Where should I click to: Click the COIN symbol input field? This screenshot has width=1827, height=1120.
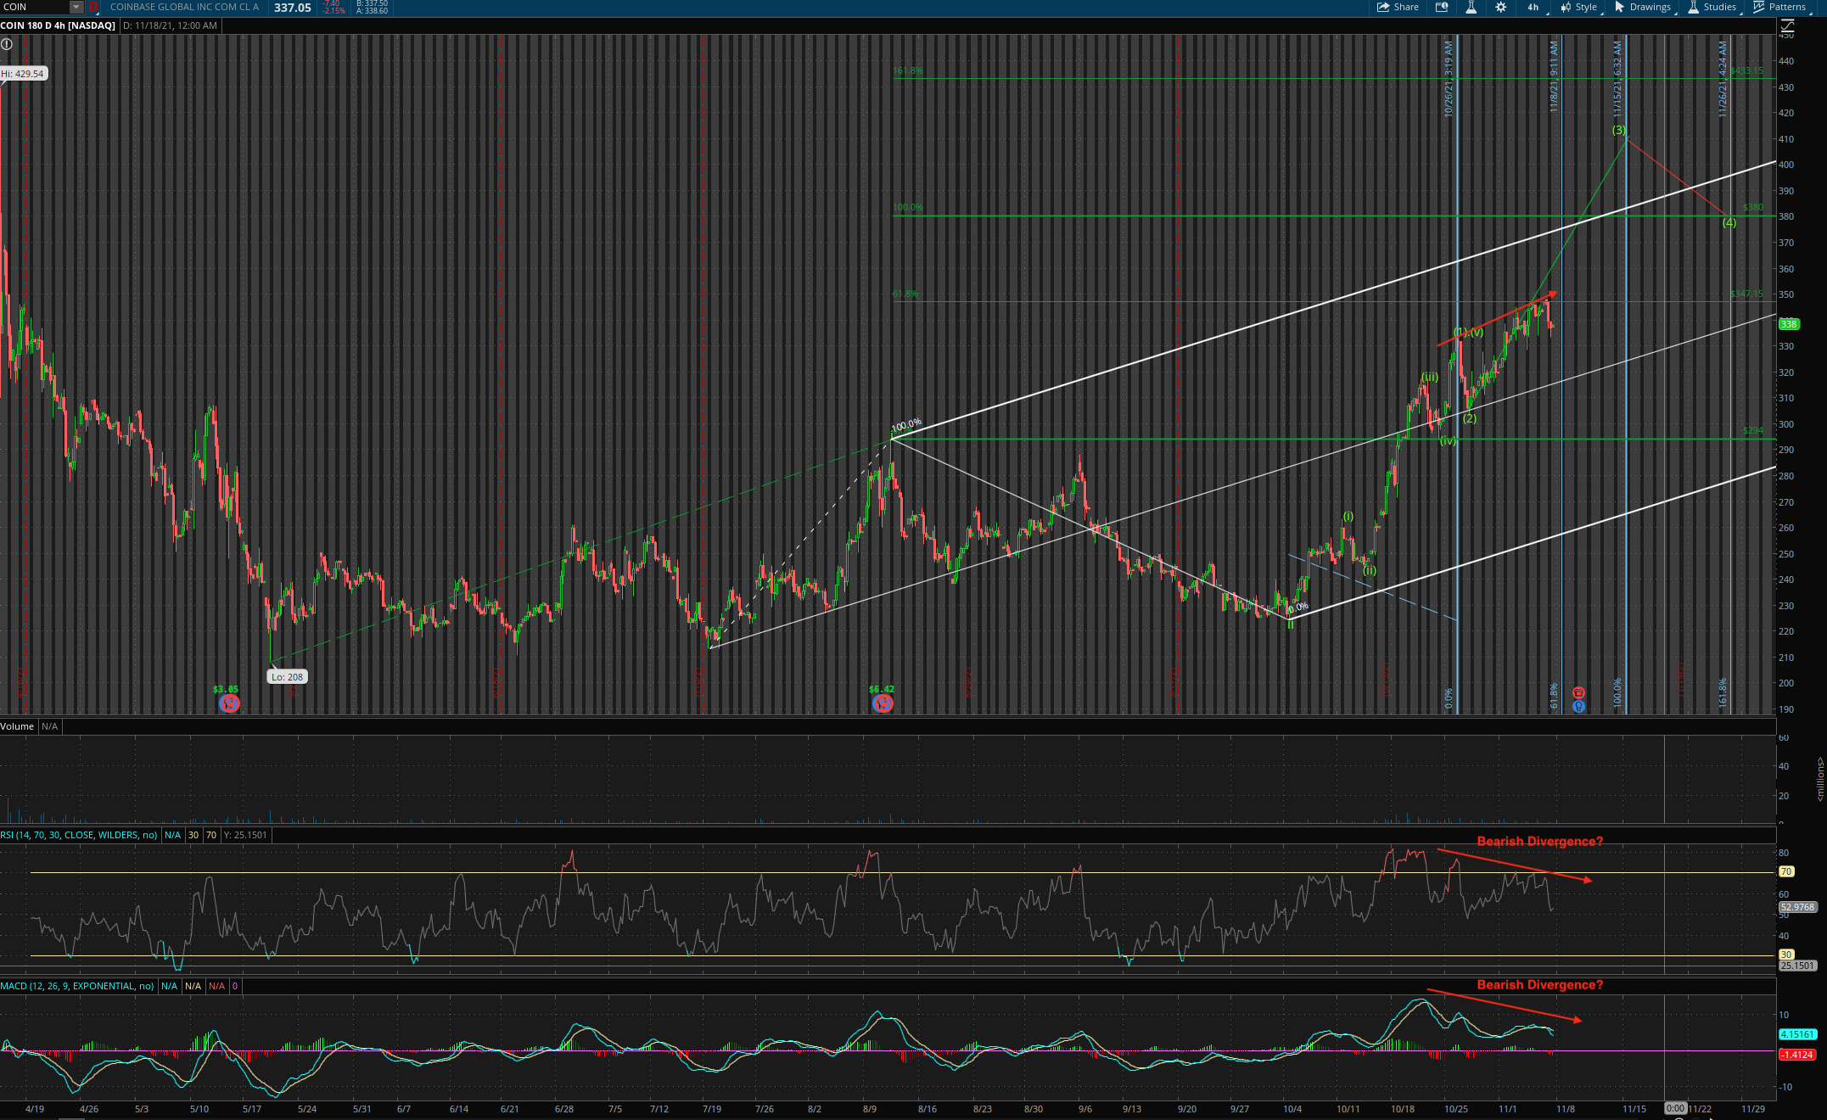pos(34,7)
